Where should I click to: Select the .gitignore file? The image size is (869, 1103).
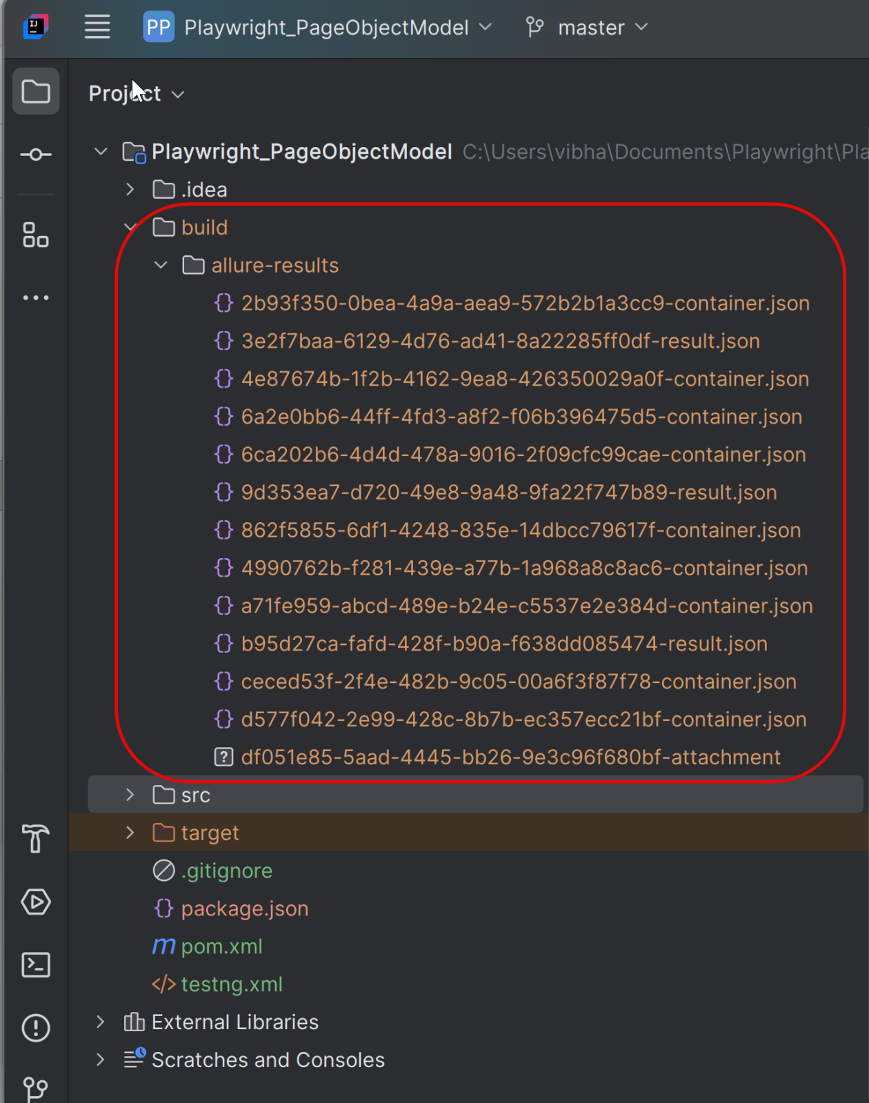pyautogui.click(x=212, y=871)
